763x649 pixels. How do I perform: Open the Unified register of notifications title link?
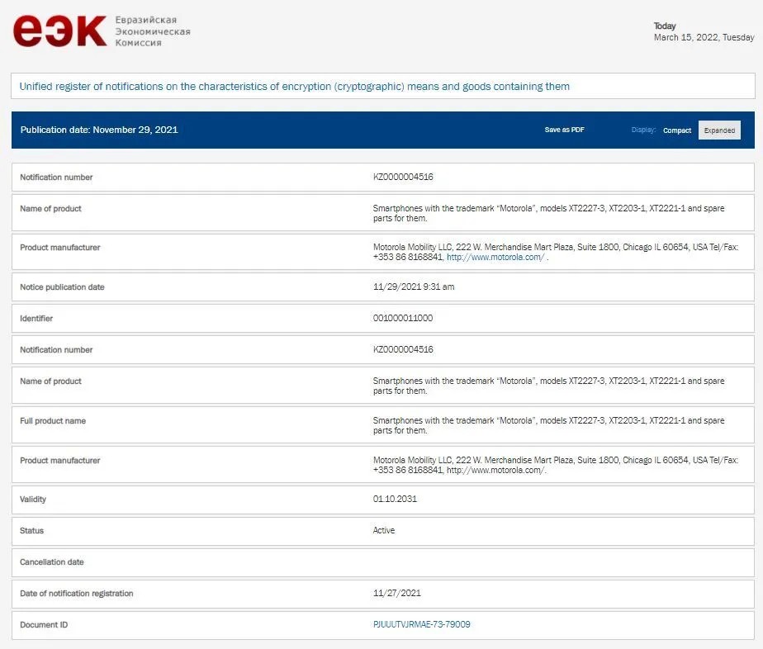click(x=294, y=86)
